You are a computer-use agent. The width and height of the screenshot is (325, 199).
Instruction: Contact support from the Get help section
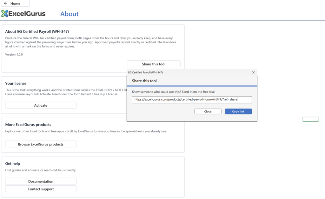pyautogui.click(x=41, y=189)
